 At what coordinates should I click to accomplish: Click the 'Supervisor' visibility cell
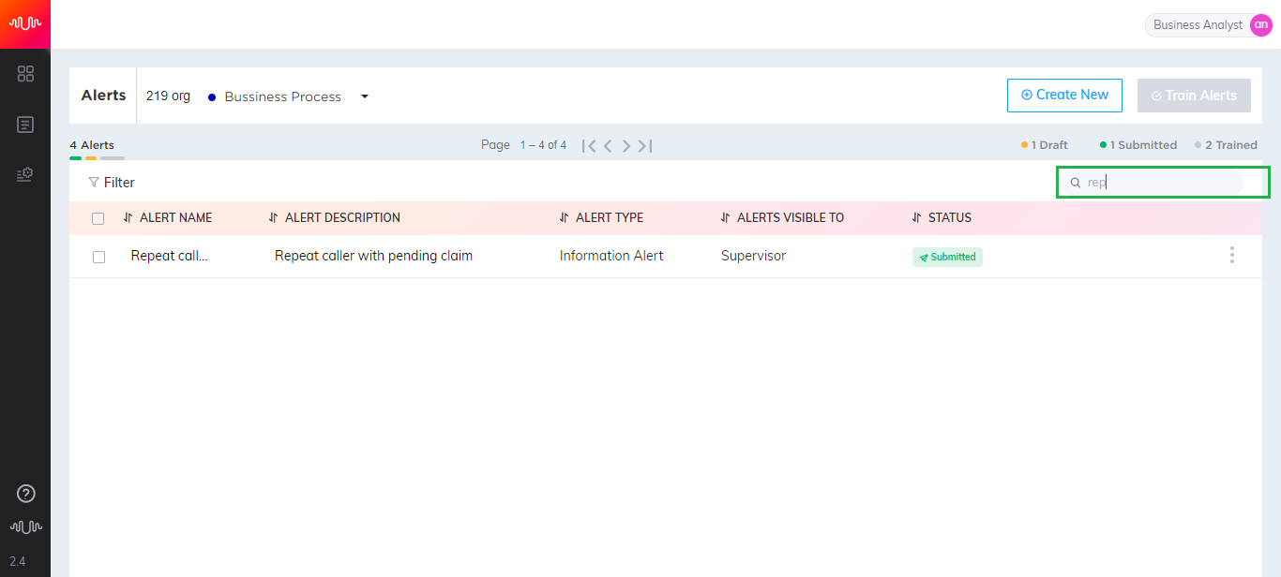pos(753,256)
